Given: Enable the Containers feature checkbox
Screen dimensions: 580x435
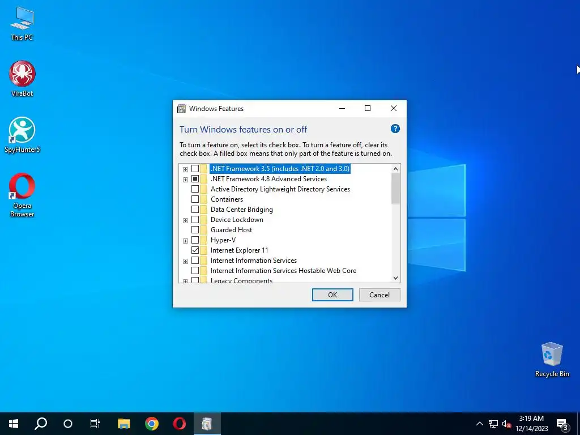Looking at the screenshot, I should [x=195, y=199].
